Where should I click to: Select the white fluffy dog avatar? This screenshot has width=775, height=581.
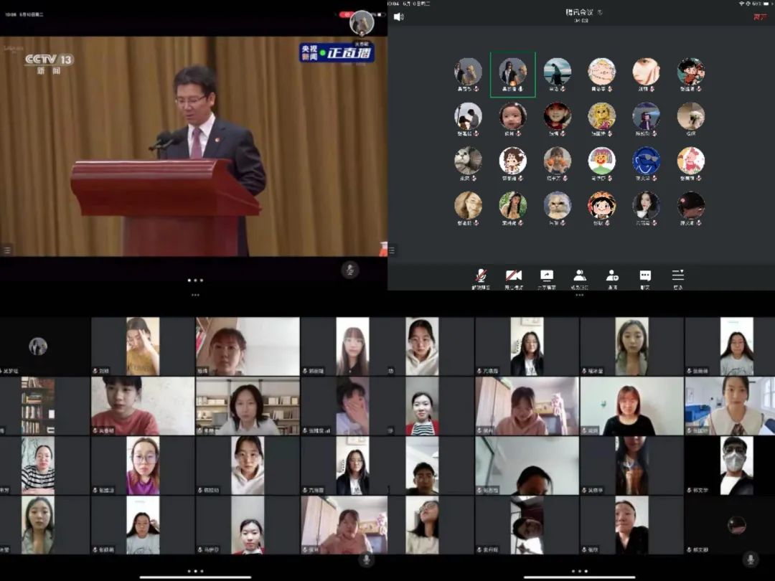690,116
